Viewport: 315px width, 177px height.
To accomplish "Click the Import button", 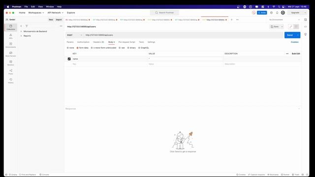I will click(59, 20).
